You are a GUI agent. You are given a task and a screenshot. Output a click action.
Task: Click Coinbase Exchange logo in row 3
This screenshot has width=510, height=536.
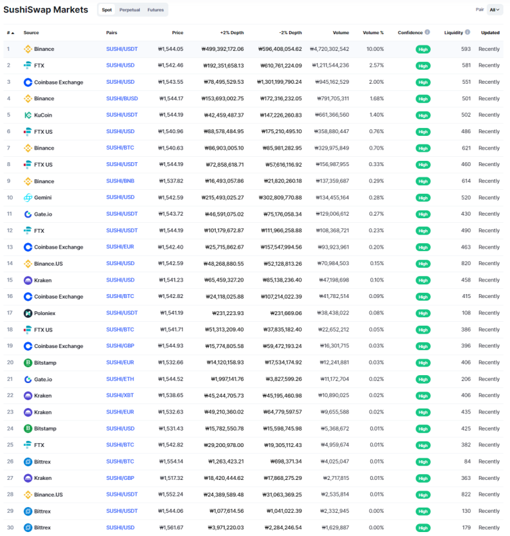click(28, 82)
